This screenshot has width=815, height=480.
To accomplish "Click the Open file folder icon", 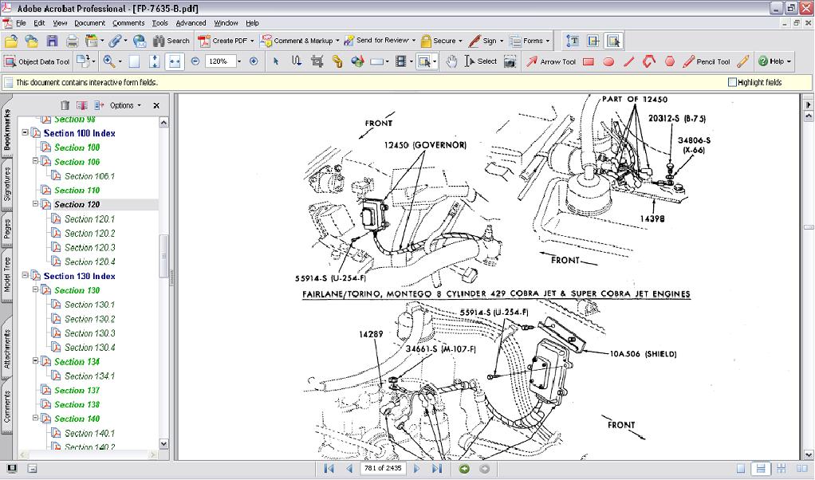I will 11,41.
